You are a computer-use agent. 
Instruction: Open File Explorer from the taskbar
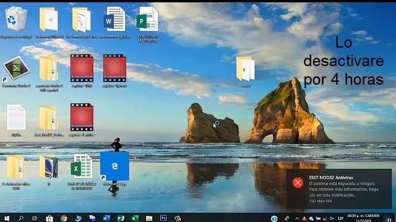point(149,218)
